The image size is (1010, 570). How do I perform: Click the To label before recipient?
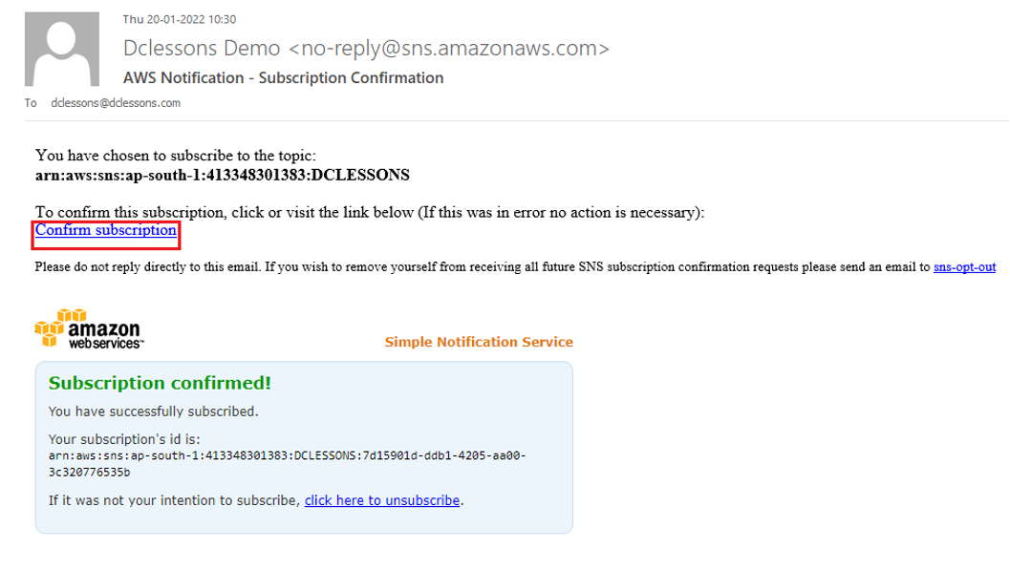click(31, 103)
